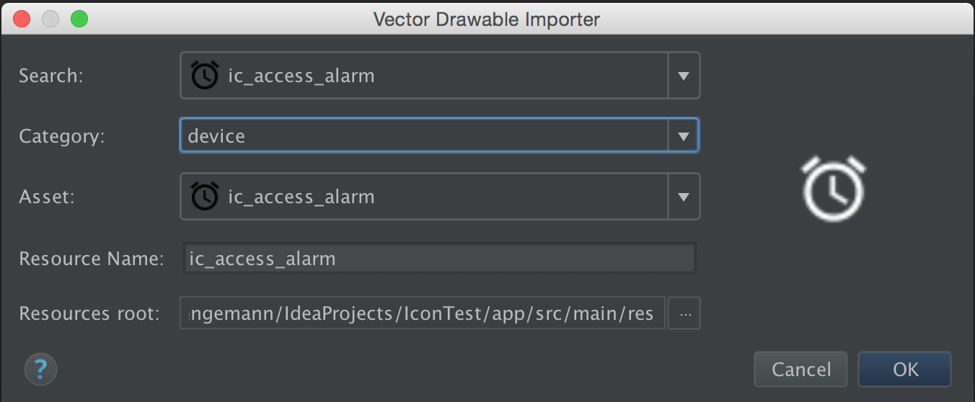
Task: Click the alarm clock icon in Search field
Action: (x=204, y=75)
